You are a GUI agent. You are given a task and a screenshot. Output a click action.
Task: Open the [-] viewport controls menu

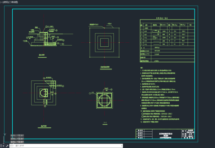(1, 2)
